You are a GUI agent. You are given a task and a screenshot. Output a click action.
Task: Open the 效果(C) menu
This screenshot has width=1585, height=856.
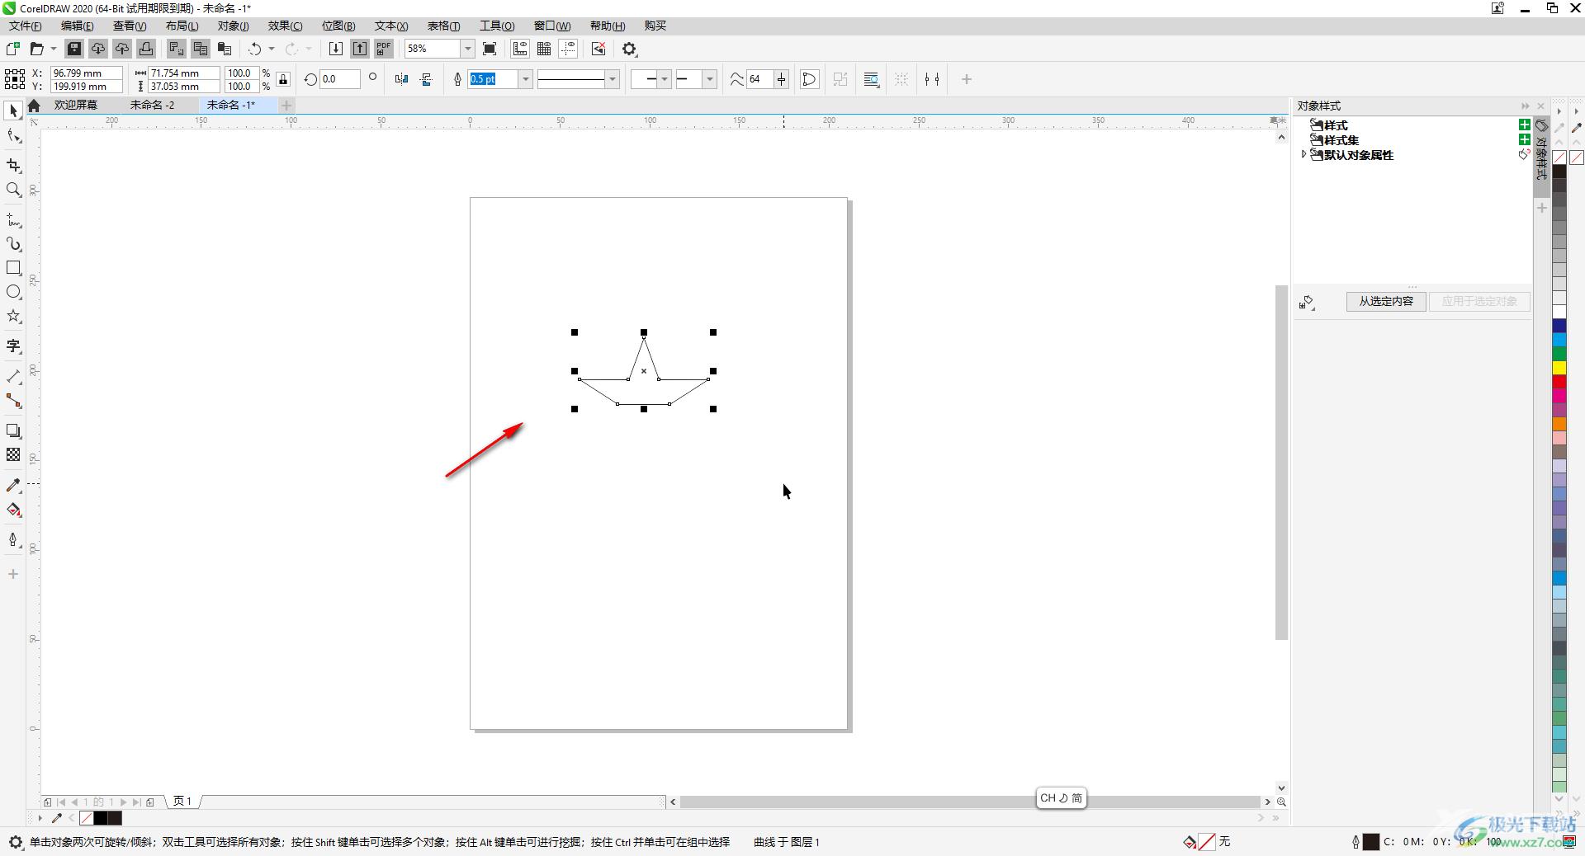[x=285, y=26]
